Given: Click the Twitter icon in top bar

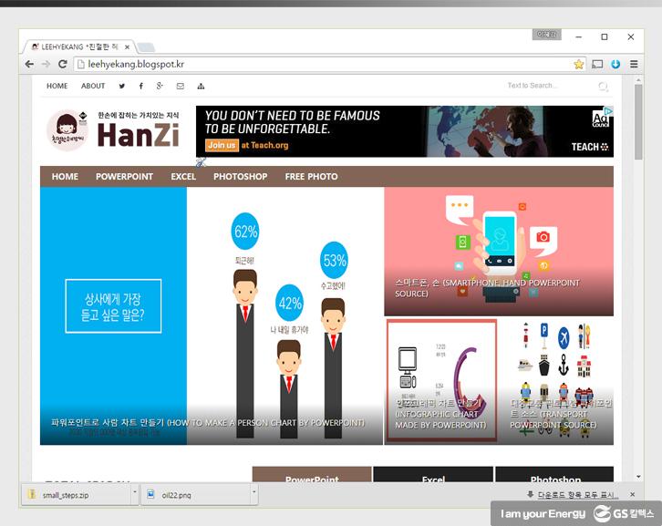Looking at the screenshot, I should tap(122, 87).
